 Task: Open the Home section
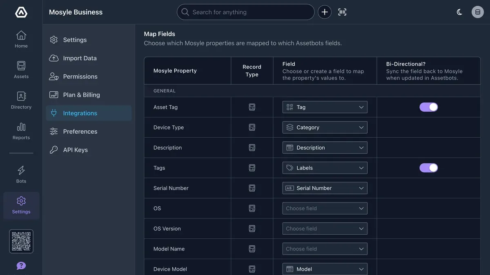[21, 40]
